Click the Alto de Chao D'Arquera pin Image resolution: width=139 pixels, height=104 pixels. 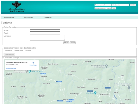(129, 88)
